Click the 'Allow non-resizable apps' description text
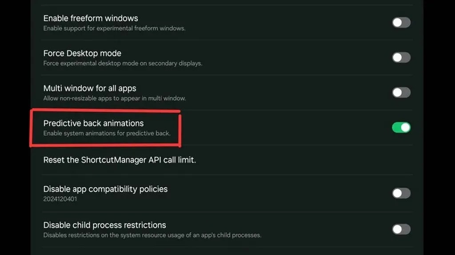Image resolution: width=455 pixels, height=255 pixels. (114, 98)
